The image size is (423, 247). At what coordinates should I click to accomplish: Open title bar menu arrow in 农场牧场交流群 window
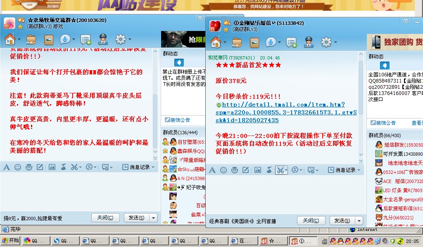coord(200,18)
